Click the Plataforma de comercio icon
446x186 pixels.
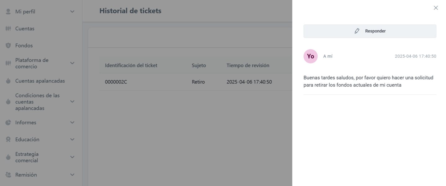(x=8, y=63)
